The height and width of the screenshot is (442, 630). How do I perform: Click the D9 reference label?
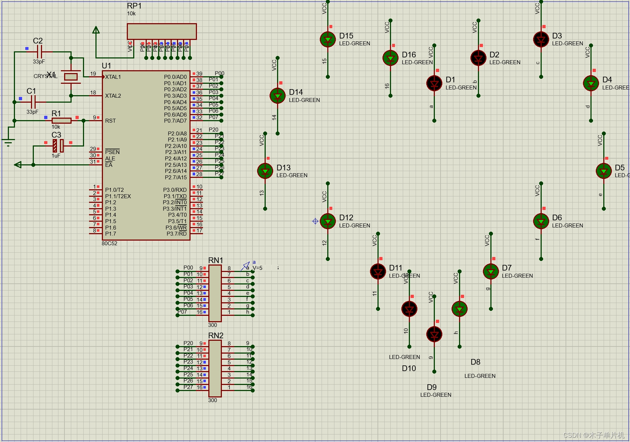[x=432, y=387]
